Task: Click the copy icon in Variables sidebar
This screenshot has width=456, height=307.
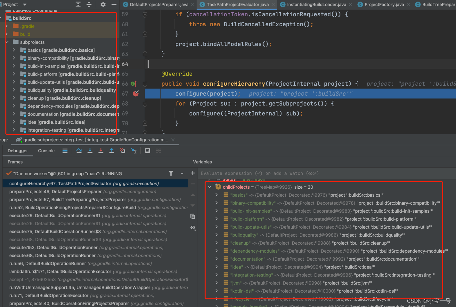Action: (193, 216)
